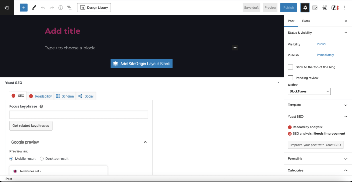
Task: Toggle the settings gear sidebar
Action: pos(305,8)
